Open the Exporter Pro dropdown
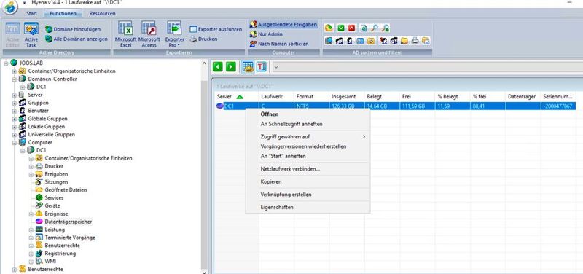 [x=174, y=34]
